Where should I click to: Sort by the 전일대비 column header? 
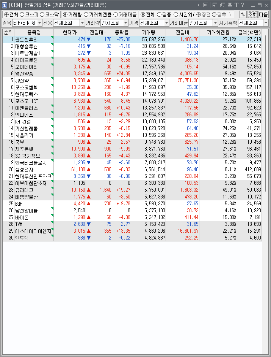(x=99, y=32)
